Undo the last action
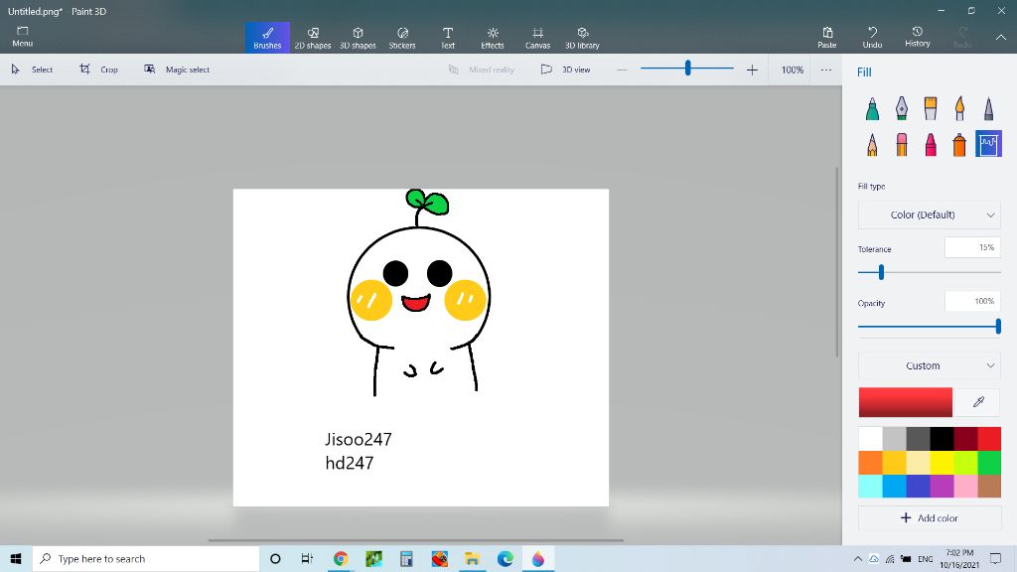 pos(872,37)
